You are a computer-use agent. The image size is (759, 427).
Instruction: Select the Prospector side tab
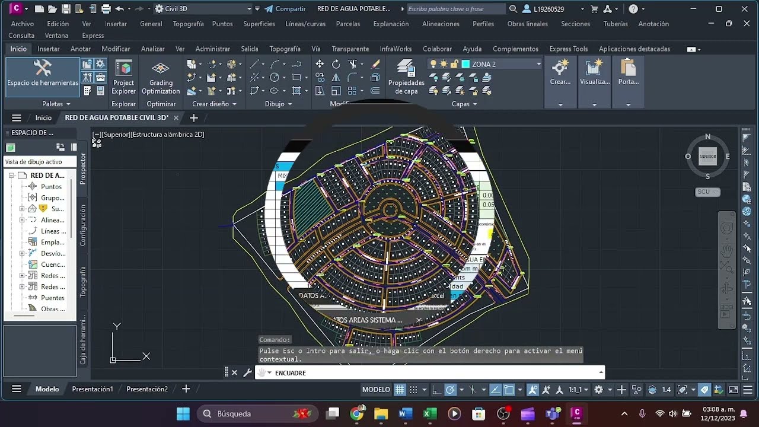coord(83,169)
